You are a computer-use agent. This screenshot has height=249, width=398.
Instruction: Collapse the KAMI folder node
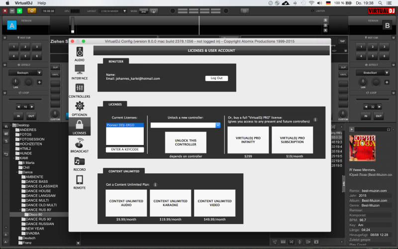14,158
